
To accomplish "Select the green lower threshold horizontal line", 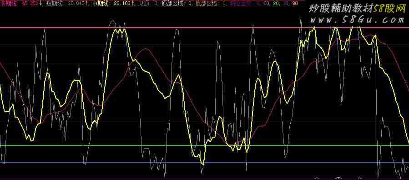I will pyautogui.click(x=205, y=145).
